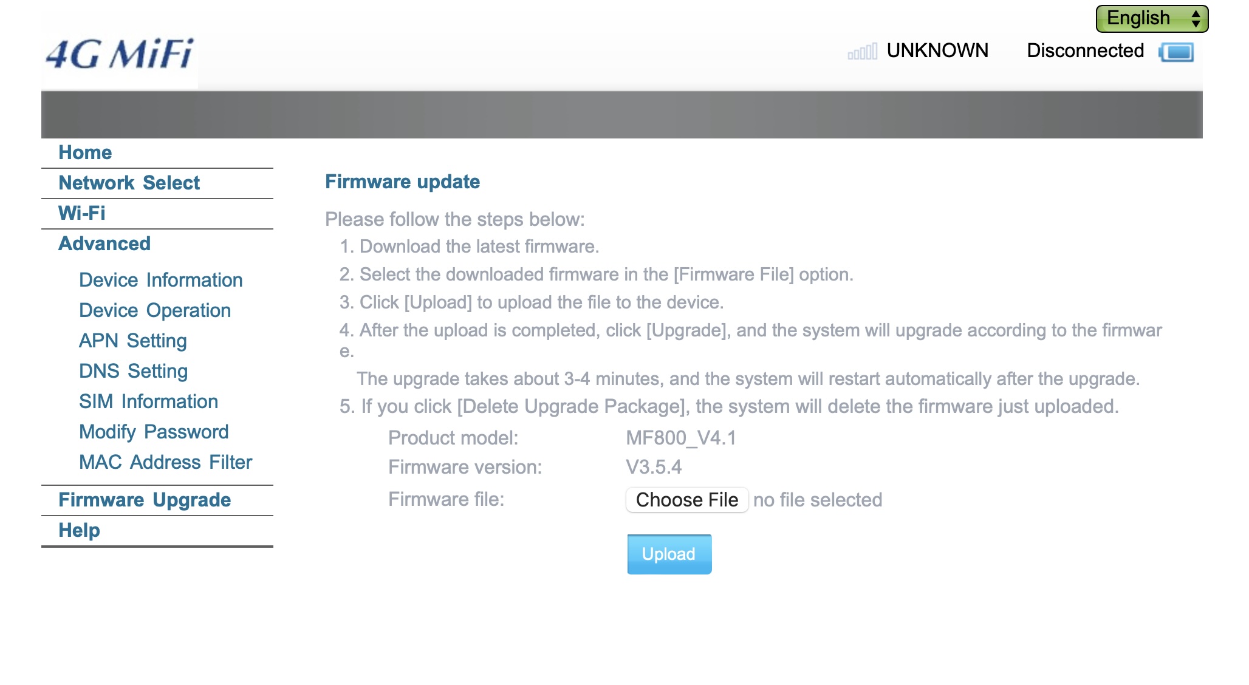Image resolution: width=1249 pixels, height=685 pixels.
Task: Click the signal strength bars icon
Action: [863, 52]
